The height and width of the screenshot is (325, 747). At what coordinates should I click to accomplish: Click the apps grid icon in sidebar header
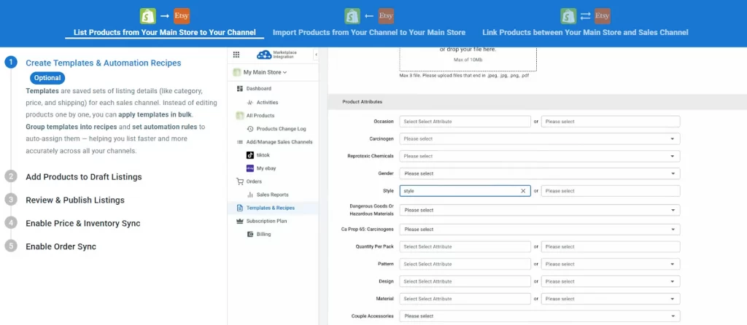pyautogui.click(x=236, y=55)
